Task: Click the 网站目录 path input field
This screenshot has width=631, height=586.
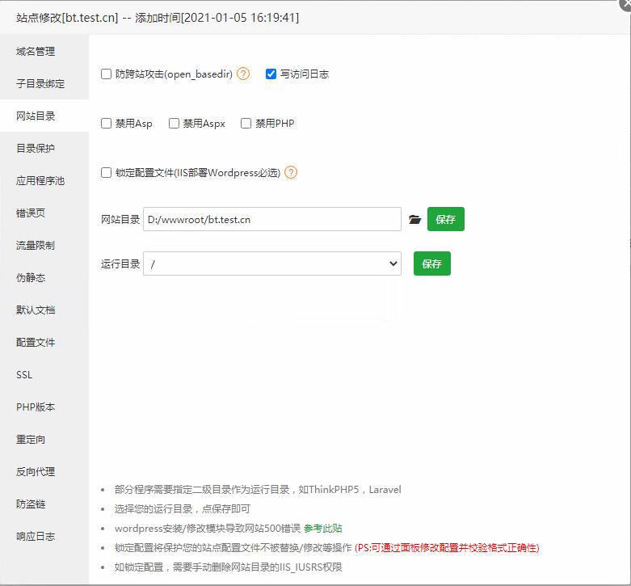Action: pos(272,219)
